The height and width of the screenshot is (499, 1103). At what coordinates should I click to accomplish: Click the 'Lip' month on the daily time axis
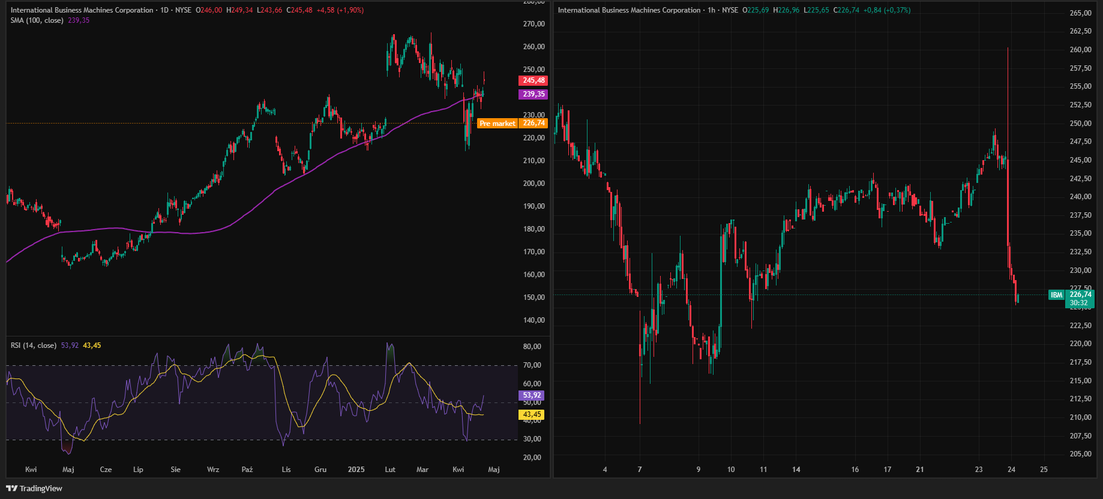coord(138,470)
